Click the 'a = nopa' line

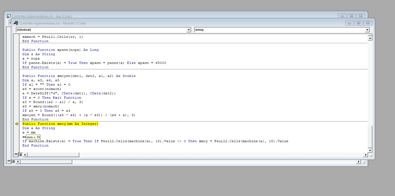(x=31, y=58)
